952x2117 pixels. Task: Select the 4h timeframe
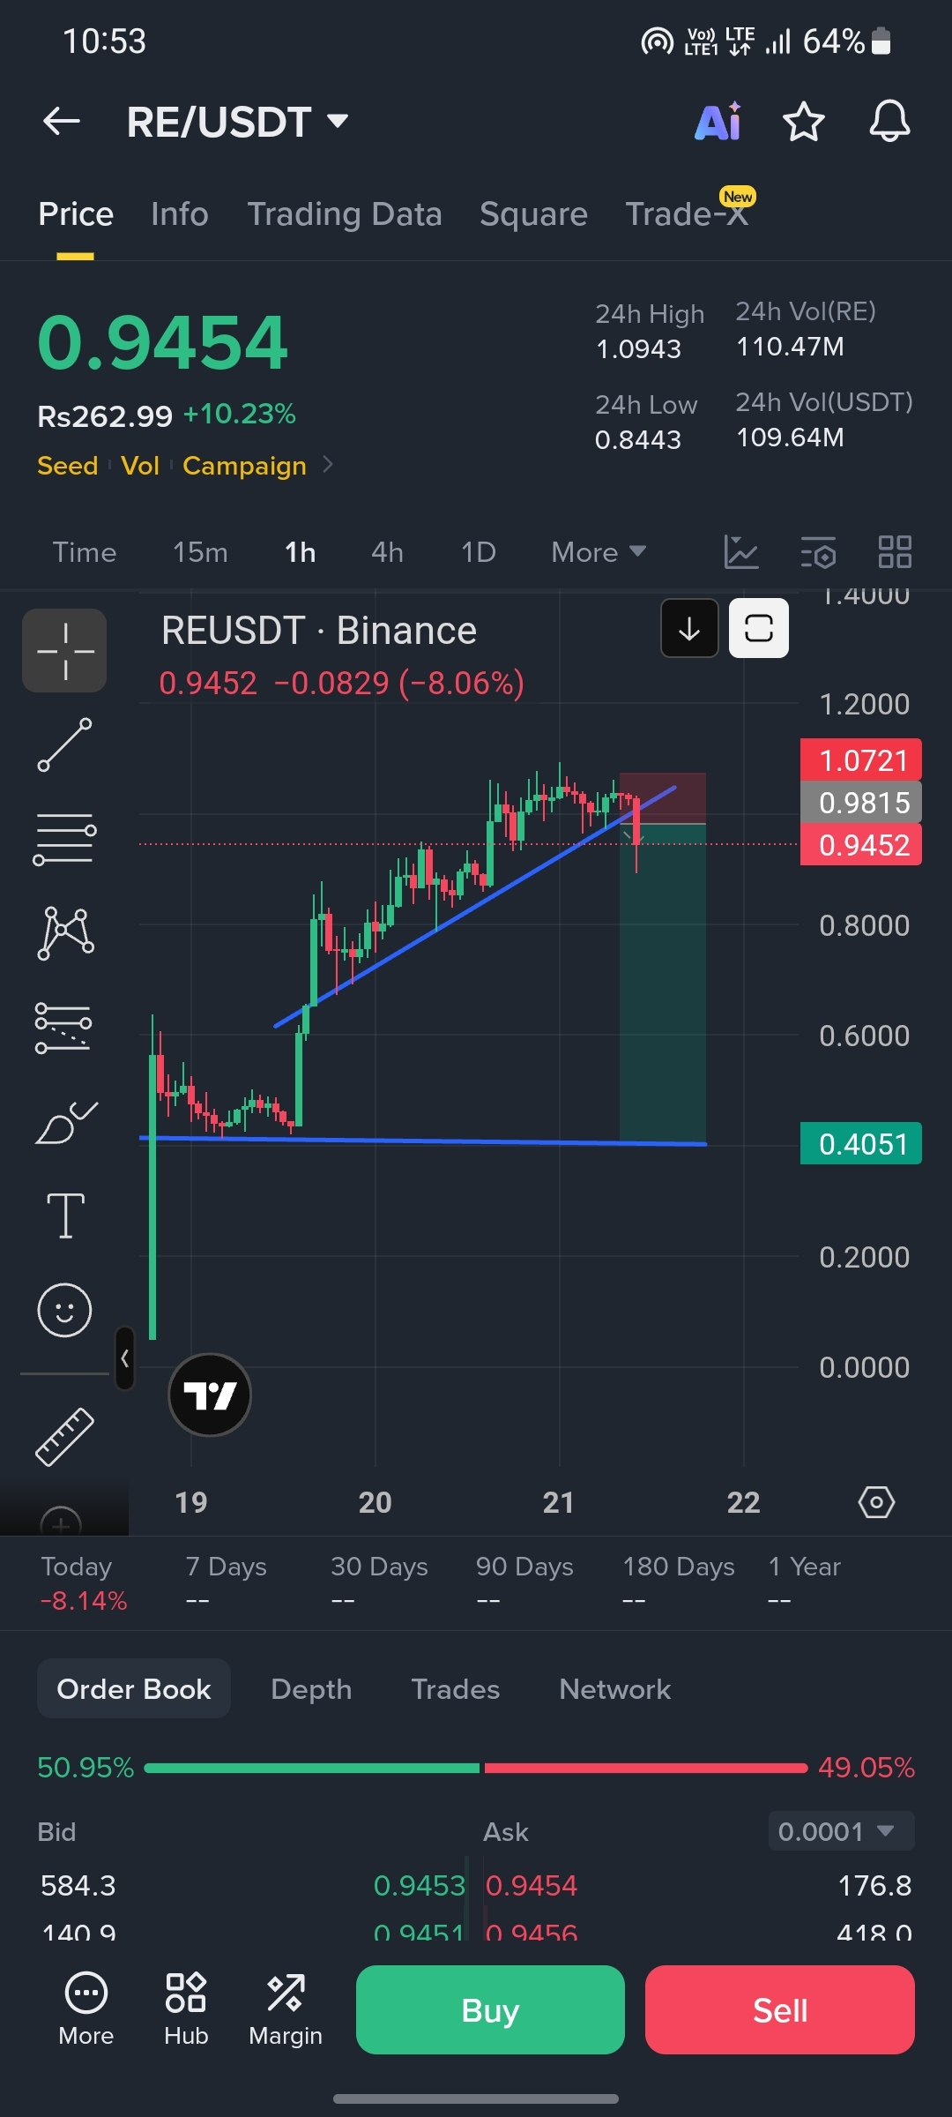387,552
